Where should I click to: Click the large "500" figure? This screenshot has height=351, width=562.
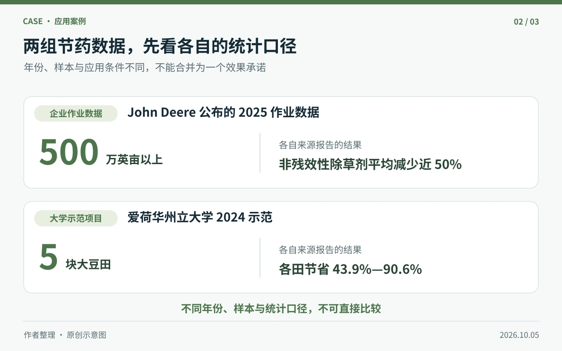click(x=69, y=152)
